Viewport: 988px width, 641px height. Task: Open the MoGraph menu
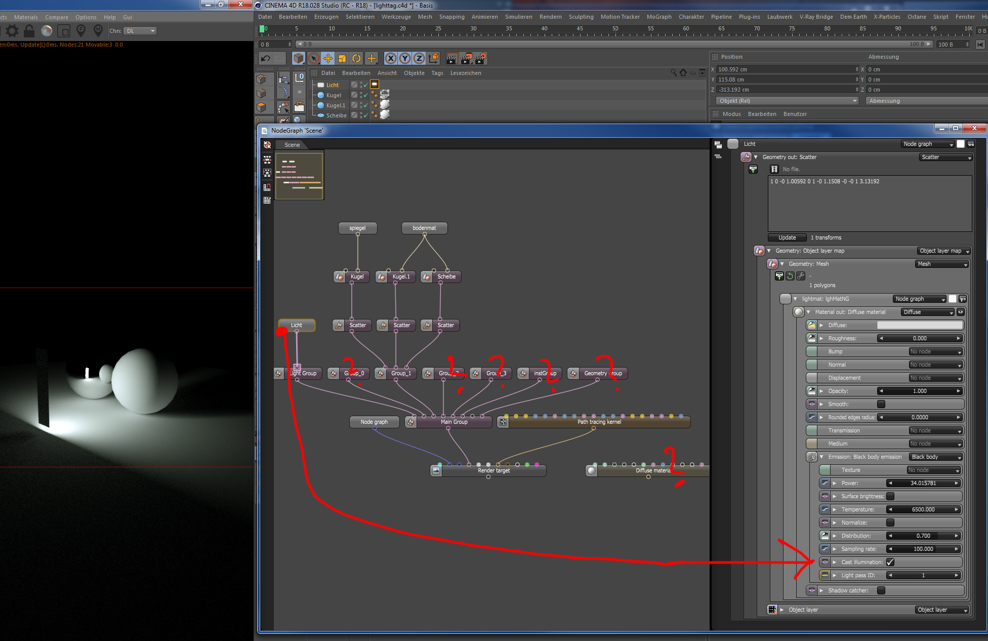click(x=658, y=17)
